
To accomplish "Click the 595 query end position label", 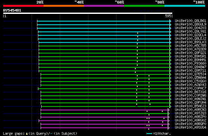I will (168, 16).
